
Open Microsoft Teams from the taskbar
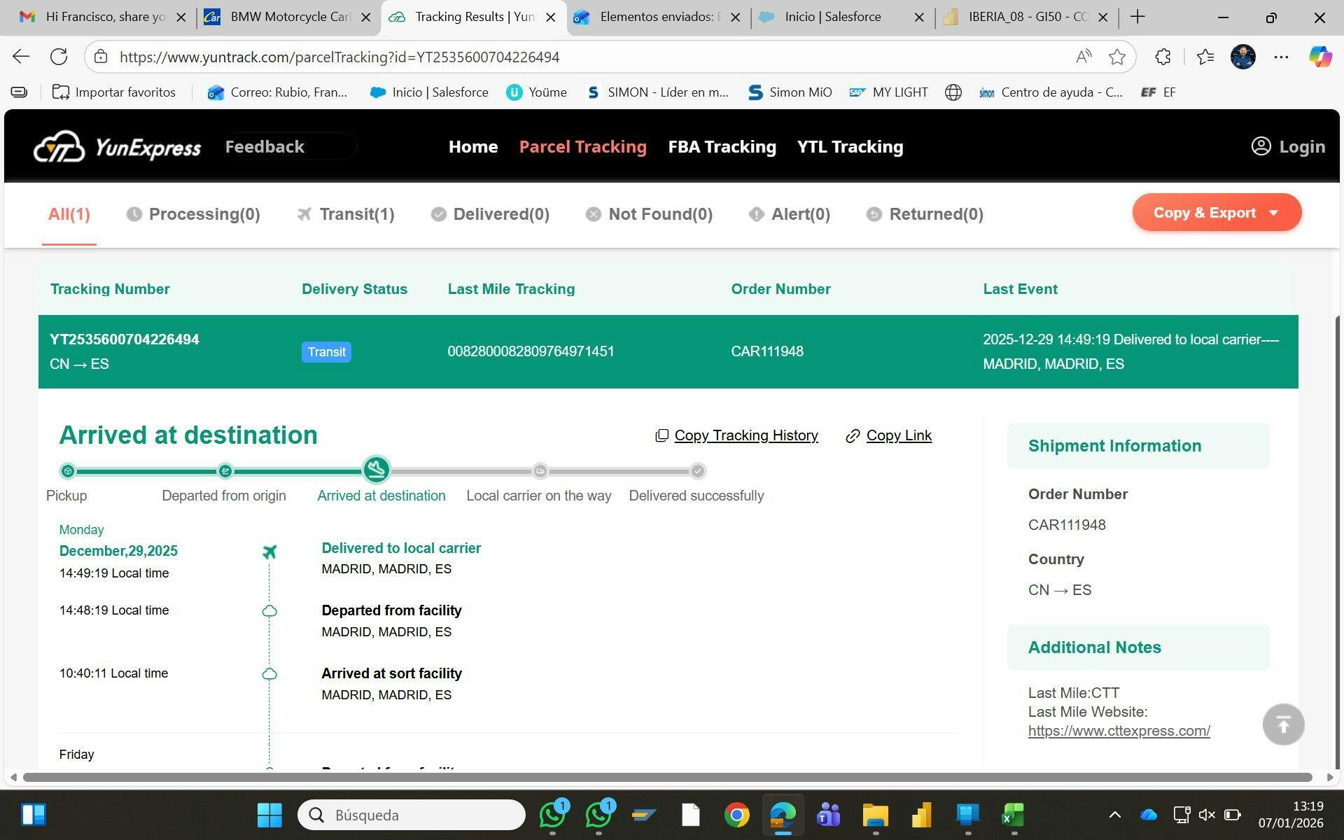point(828,815)
